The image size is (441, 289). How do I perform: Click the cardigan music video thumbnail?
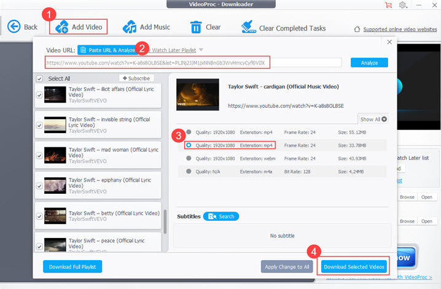(197, 94)
